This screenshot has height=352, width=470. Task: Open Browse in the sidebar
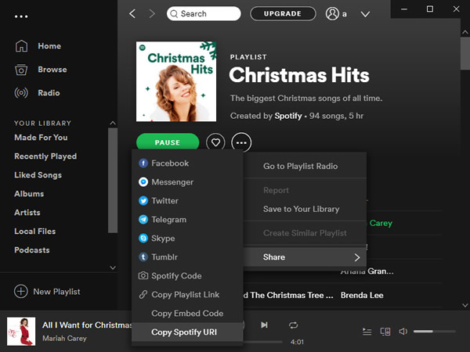click(41, 70)
